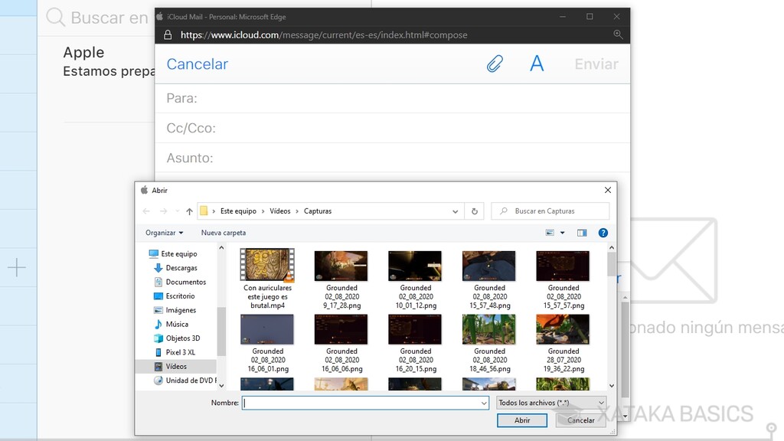Click the change view icon
The height and width of the screenshot is (441, 784).
(550, 233)
